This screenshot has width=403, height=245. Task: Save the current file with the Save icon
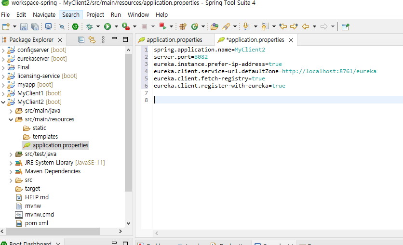(24, 26)
